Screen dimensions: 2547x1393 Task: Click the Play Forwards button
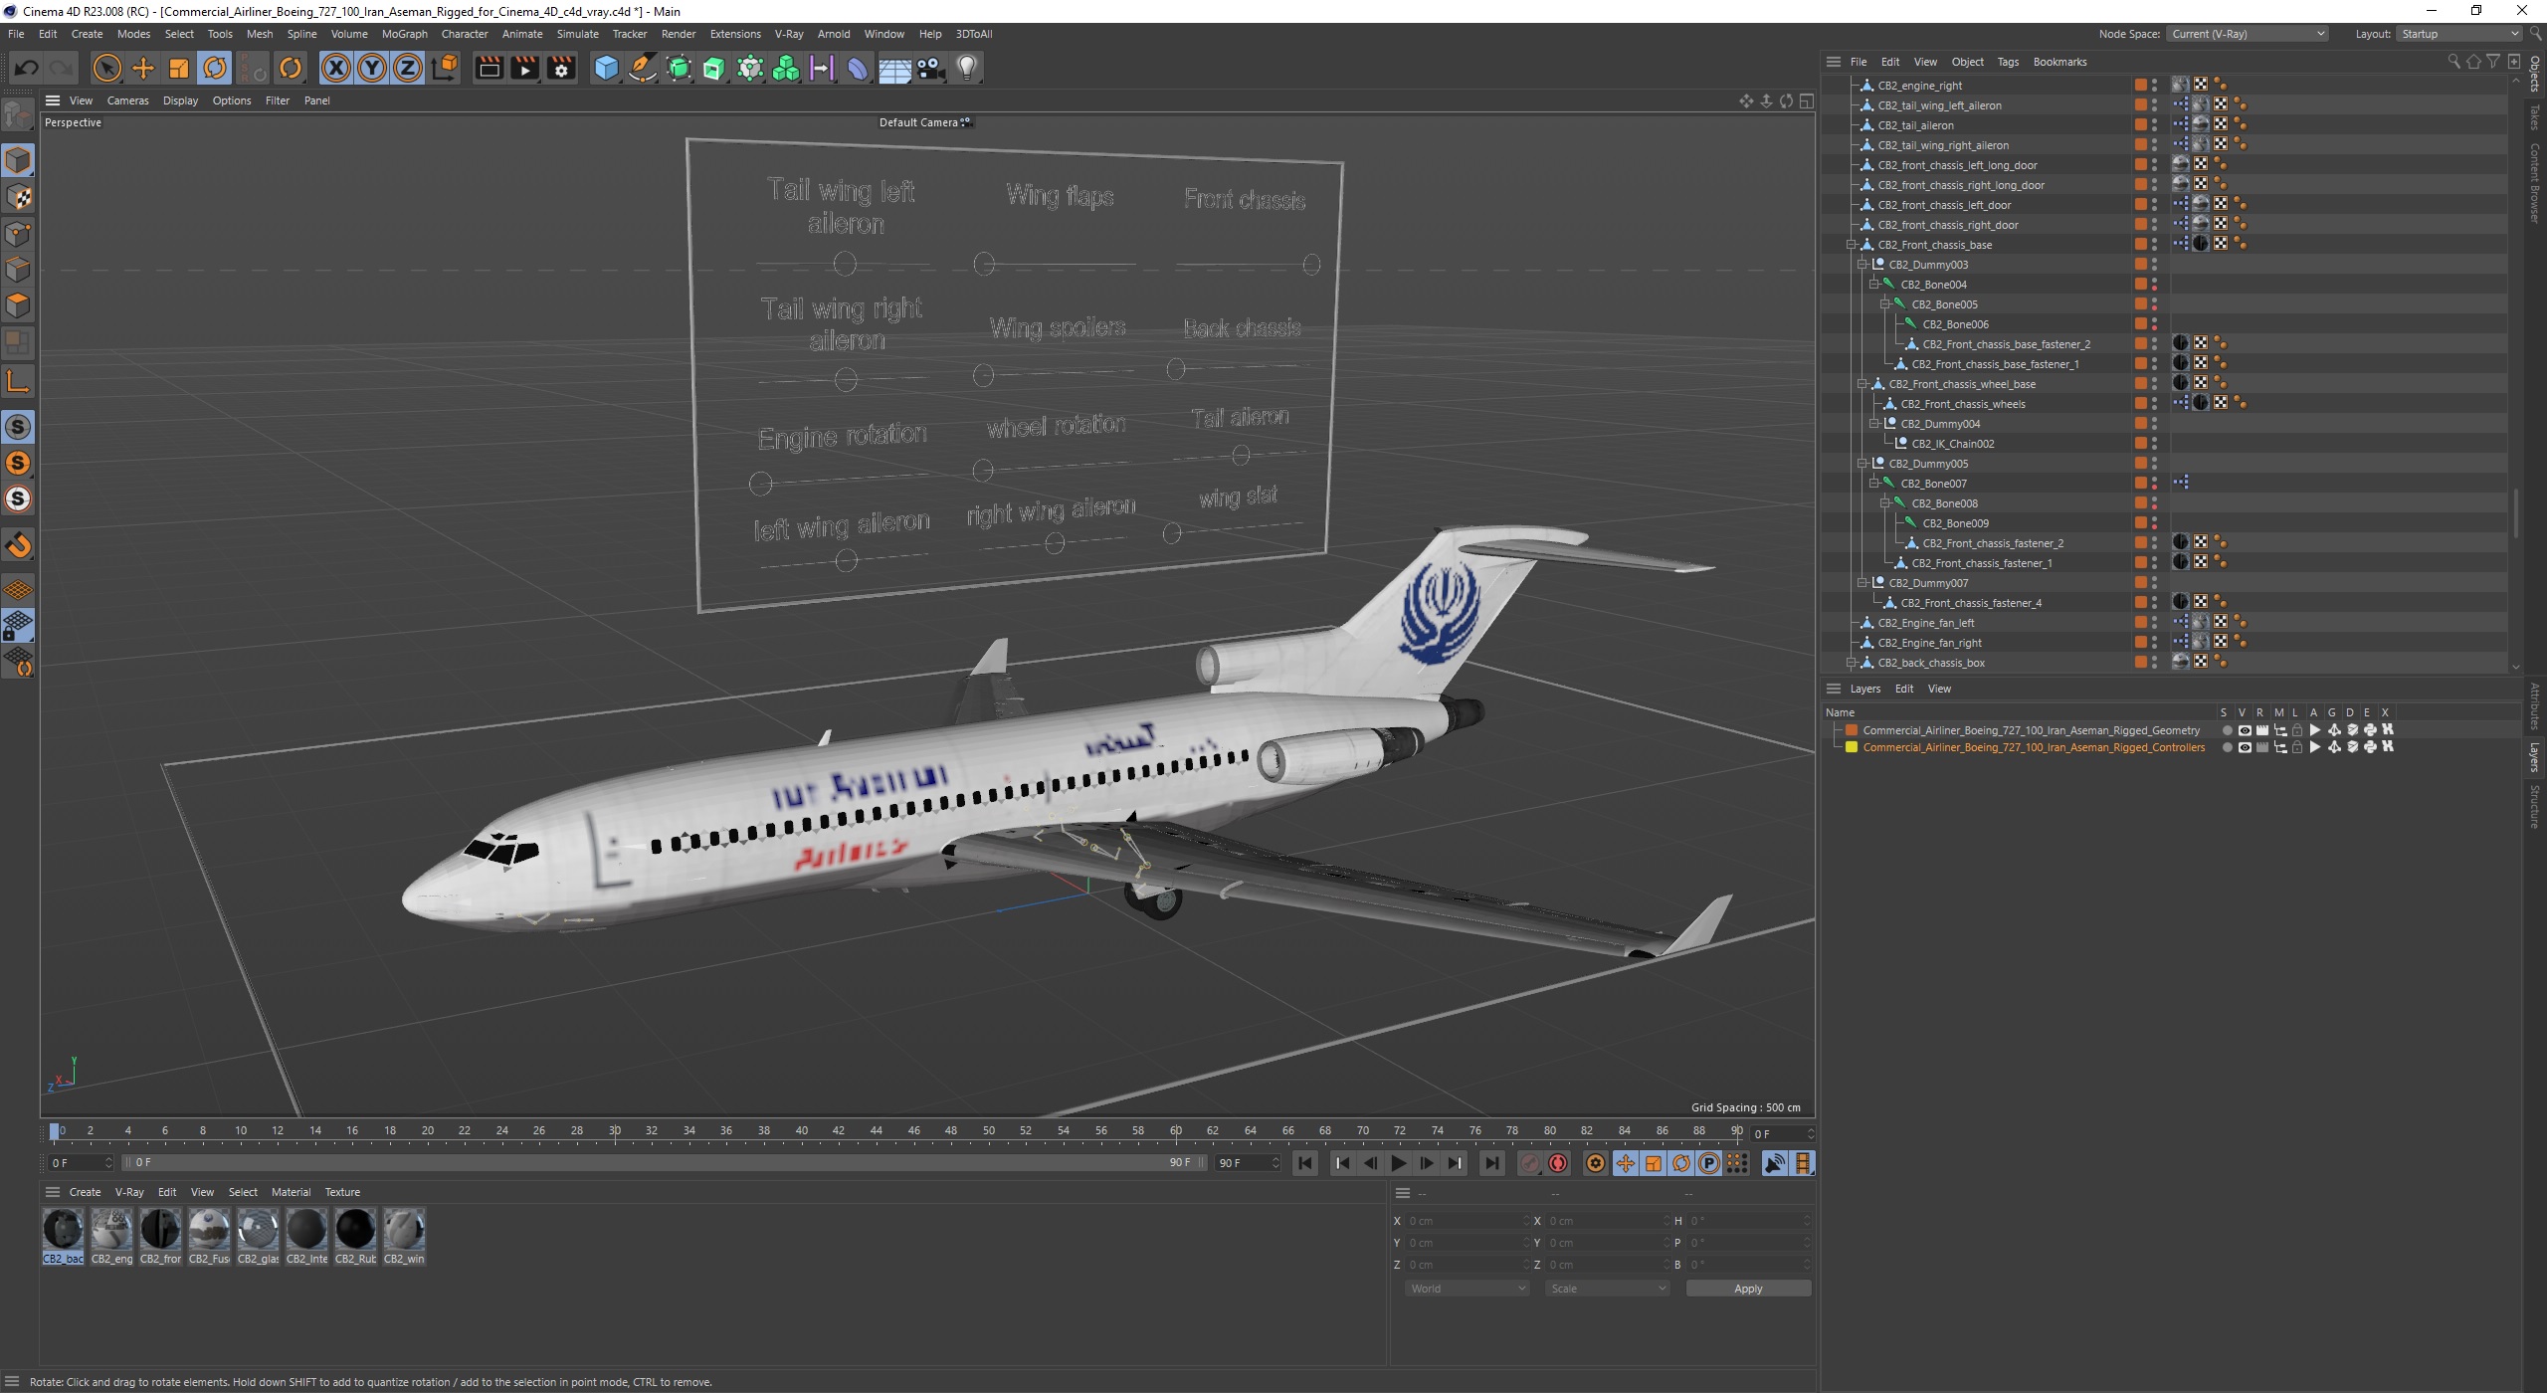point(1399,1163)
